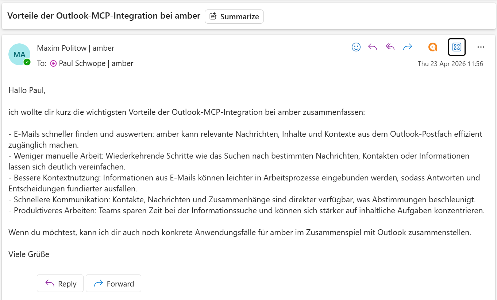This screenshot has width=497, height=300.
Task: Open the More actions ellipsis menu
Action: pos(481,47)
